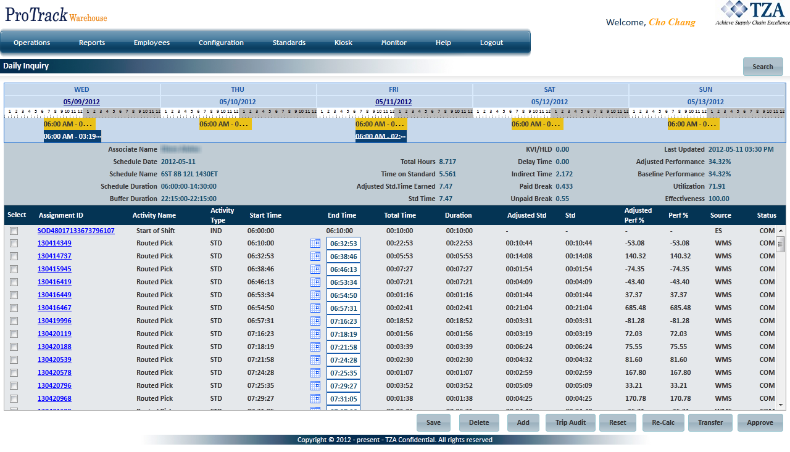Click Logout in the navigation bar

492,43
